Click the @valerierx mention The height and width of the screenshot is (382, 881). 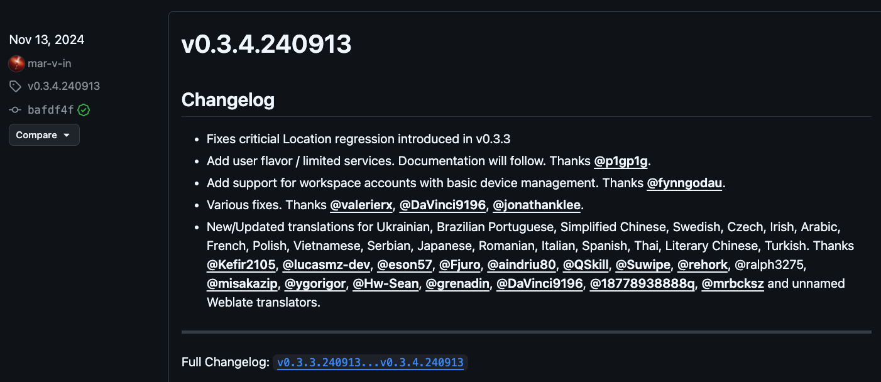[x=361, y=205]
